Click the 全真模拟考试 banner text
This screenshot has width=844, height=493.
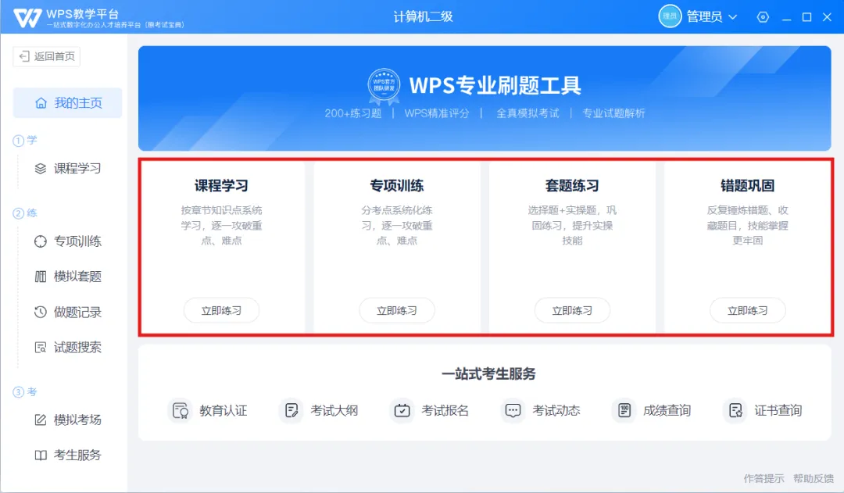click(x=527, y=113)
